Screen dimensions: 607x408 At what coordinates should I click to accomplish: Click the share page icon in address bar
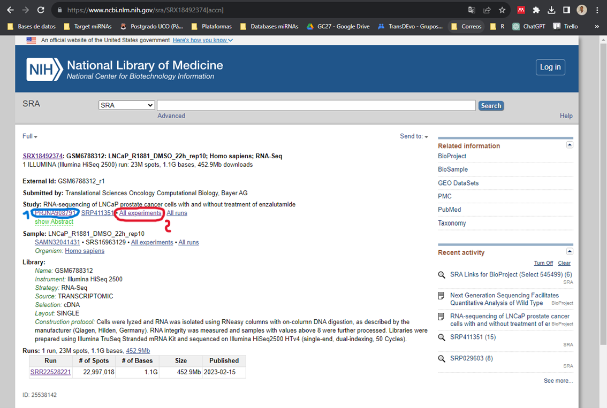487,10
